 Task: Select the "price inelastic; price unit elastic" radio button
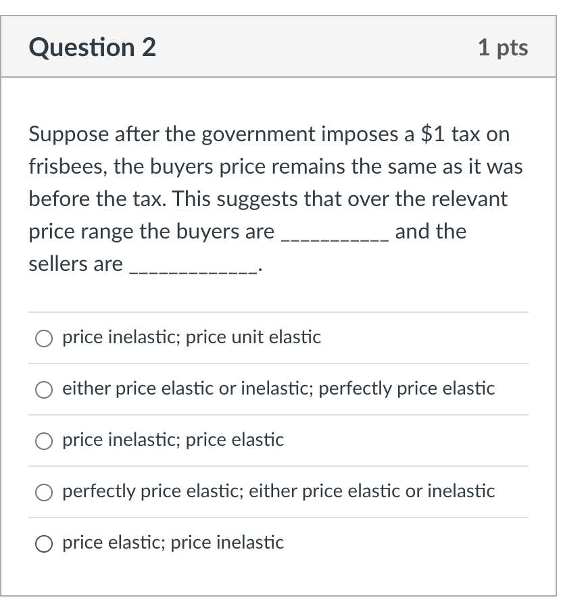(45, 338)
